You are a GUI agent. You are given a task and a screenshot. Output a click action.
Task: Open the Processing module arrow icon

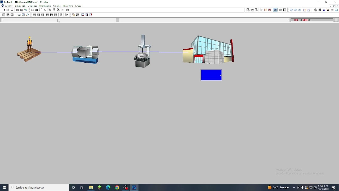click(x=50, y=10)
